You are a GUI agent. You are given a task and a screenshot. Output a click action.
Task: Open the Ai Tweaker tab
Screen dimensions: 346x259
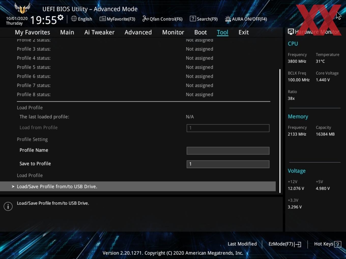(x=99, y=32)
